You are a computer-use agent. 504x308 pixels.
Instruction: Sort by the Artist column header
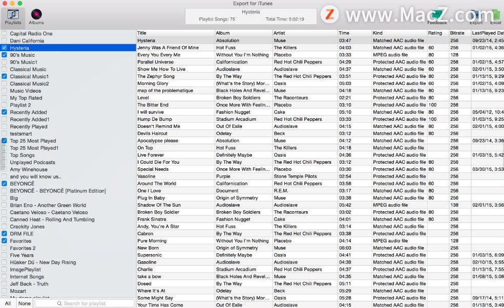point(305,33)
